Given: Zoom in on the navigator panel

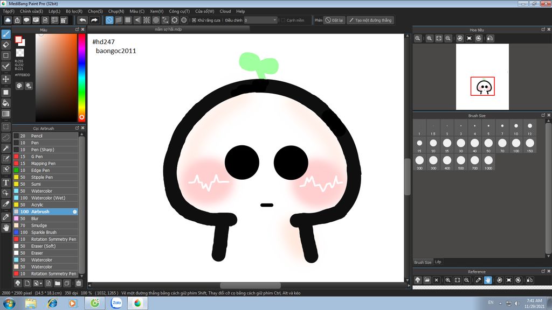Looking at the screenshot, I should point(429,38).
